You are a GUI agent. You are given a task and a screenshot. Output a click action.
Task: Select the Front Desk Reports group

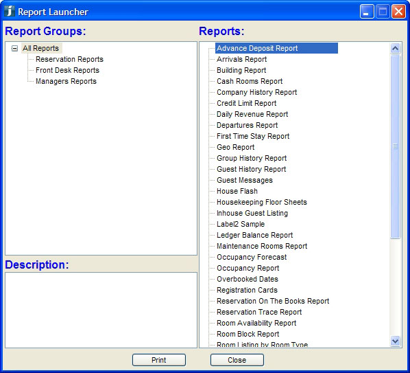(x=67, y=71)
